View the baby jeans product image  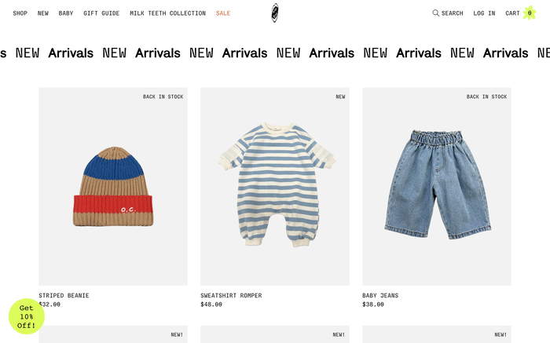[437, 187]
